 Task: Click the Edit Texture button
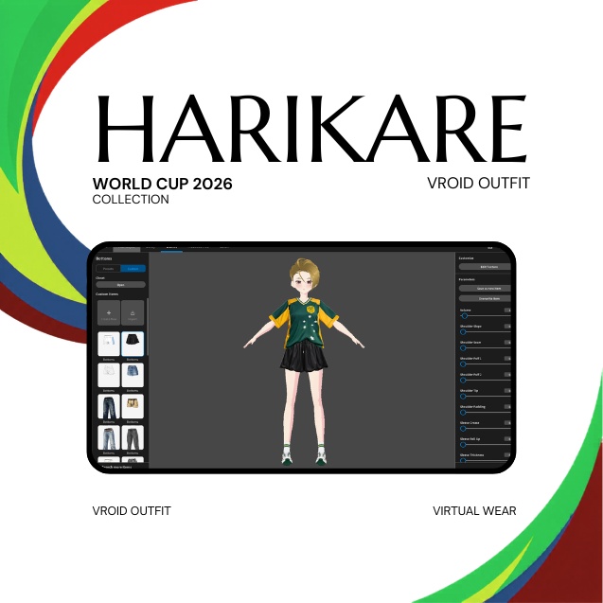(x=485, y=267)
